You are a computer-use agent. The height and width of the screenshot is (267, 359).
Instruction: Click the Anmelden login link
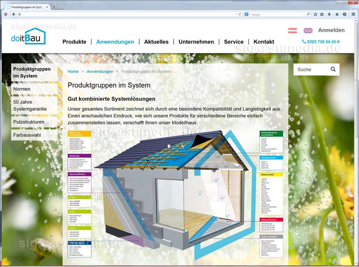pos(331,30)
